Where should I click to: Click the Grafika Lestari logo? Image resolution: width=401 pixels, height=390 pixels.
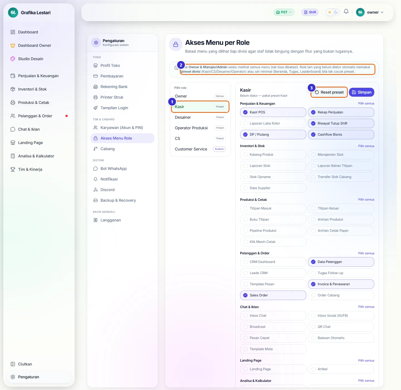coord(13,13)
